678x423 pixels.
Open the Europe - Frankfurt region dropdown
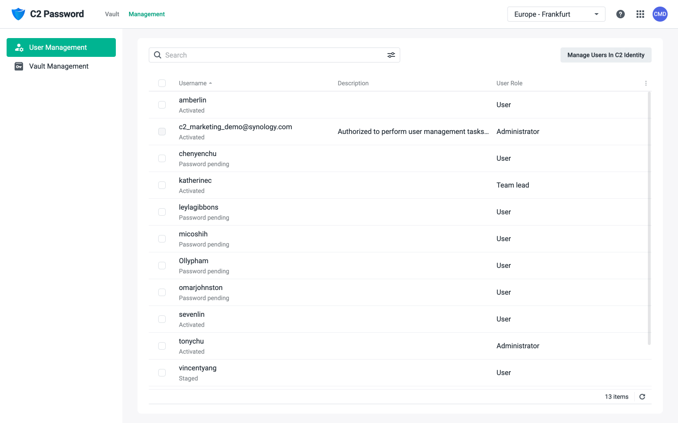pos(556,14)
